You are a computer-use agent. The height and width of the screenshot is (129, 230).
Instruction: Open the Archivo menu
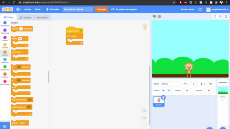(x=28, y=9)
